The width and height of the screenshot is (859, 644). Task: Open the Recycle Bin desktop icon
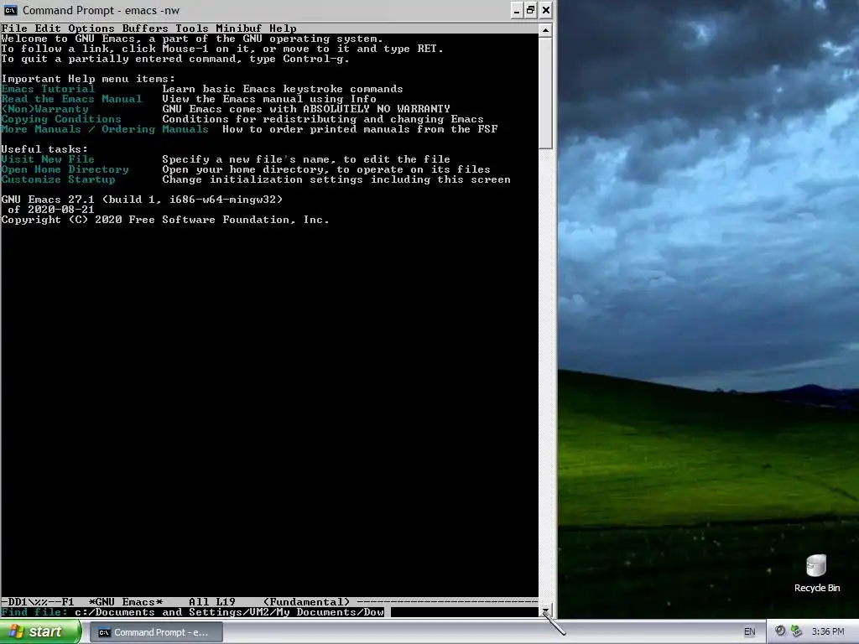[816, 574]
